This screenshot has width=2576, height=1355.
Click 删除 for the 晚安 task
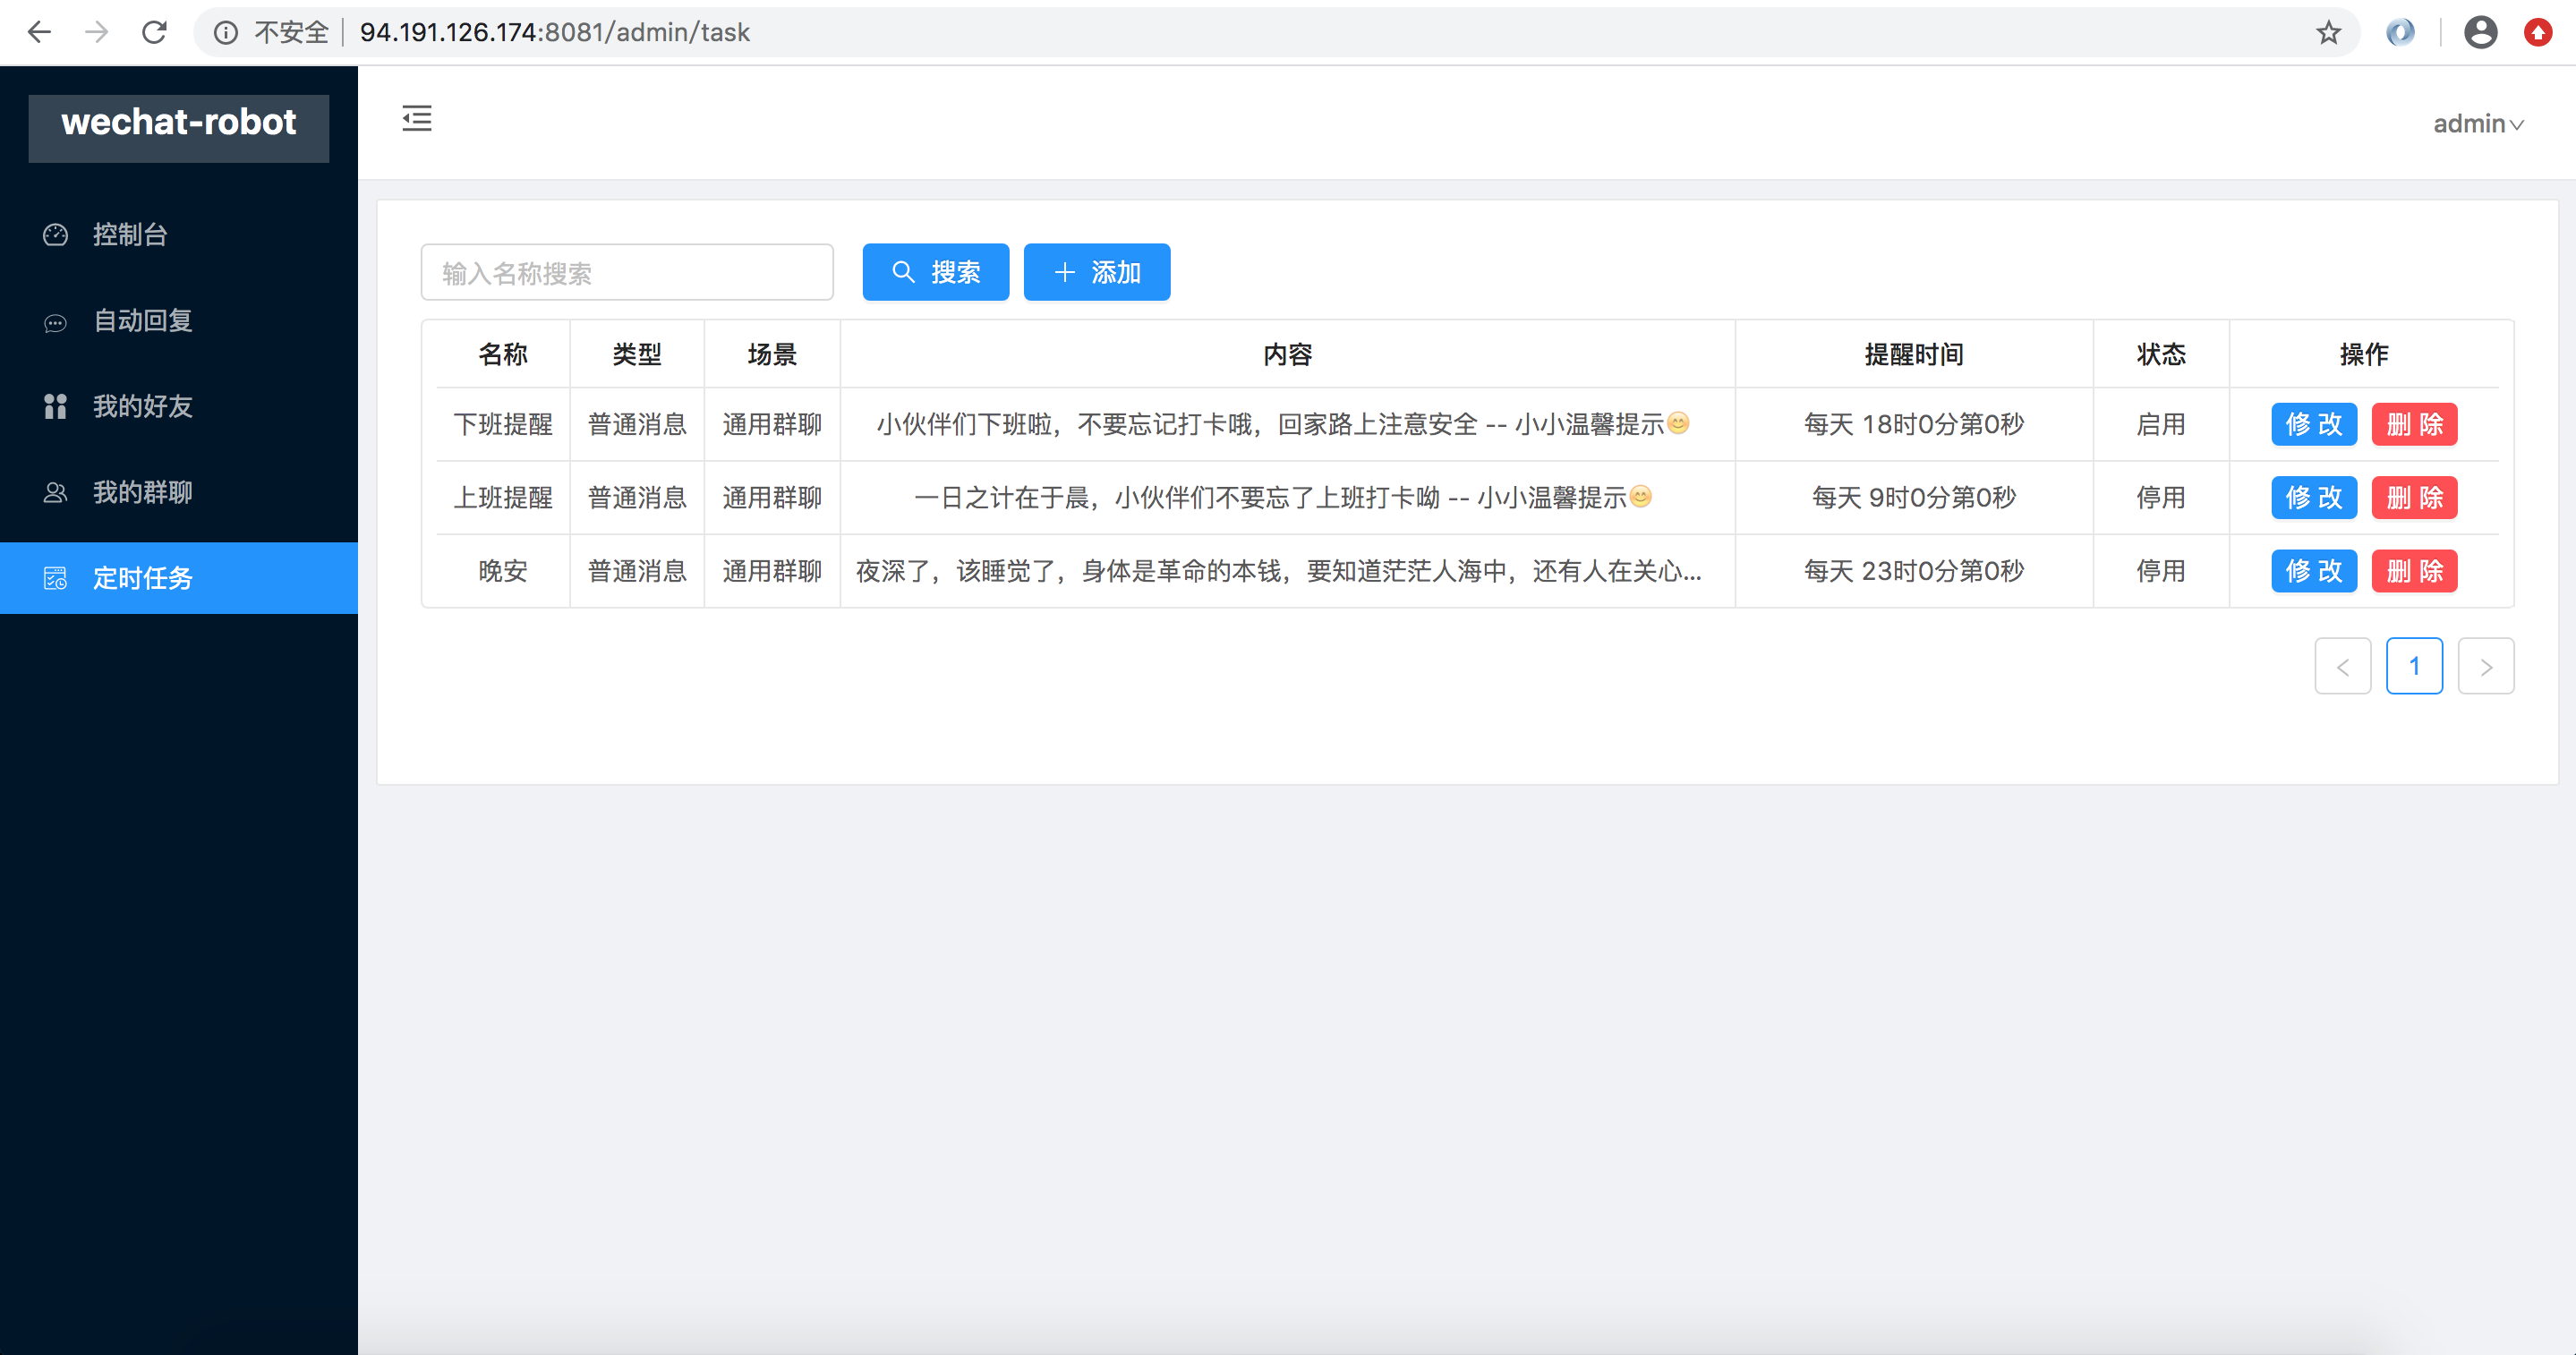pyautogui.click(x=2414, y=571)
